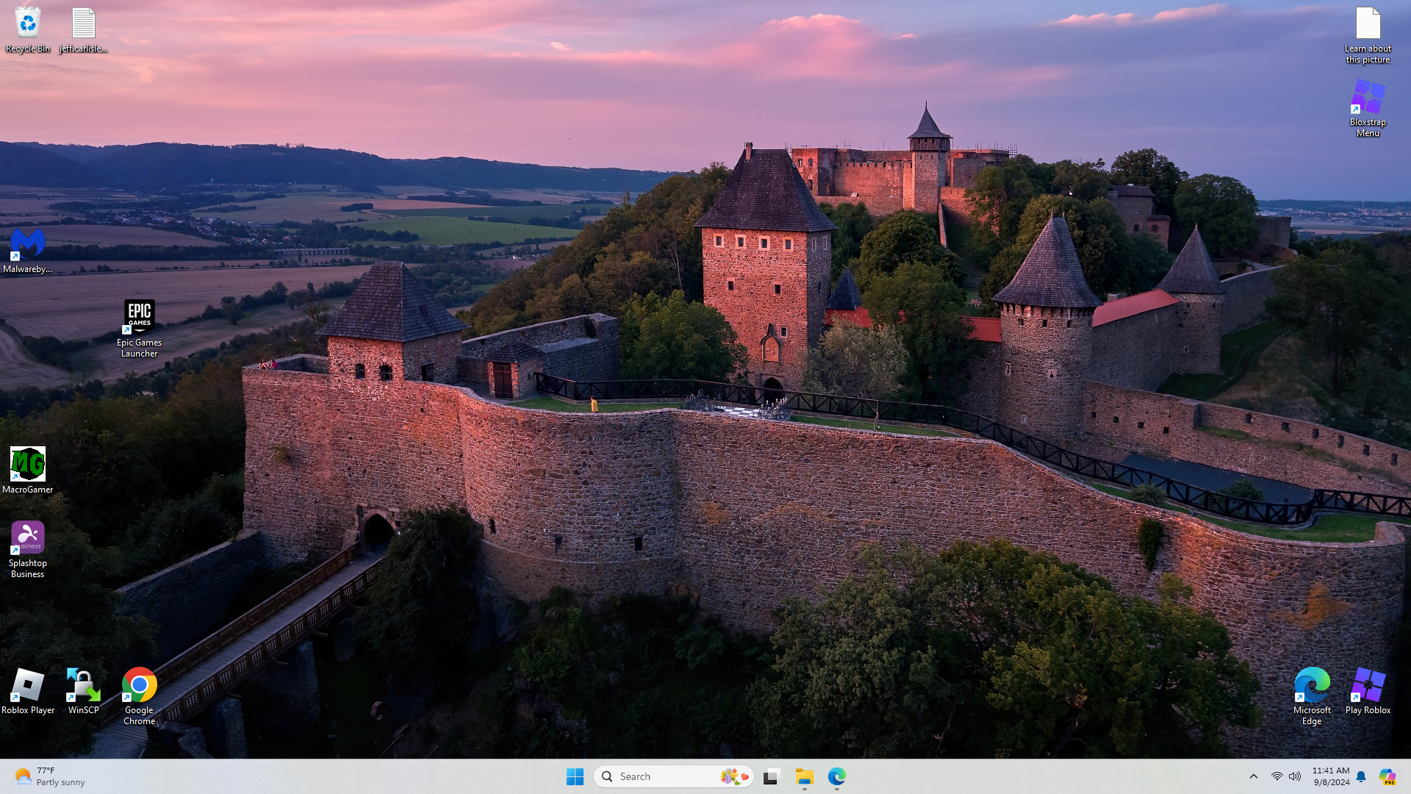
Task: Open File Explorer from the taskbar
Action: [804, 776]
